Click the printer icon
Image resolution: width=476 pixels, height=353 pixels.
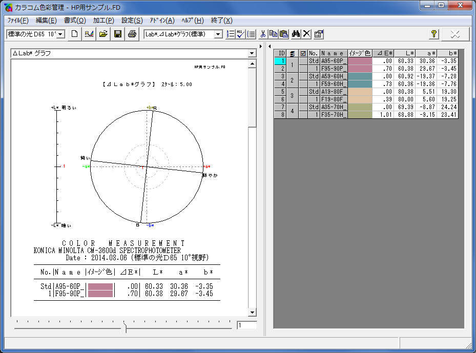click(x=132, y=34)
